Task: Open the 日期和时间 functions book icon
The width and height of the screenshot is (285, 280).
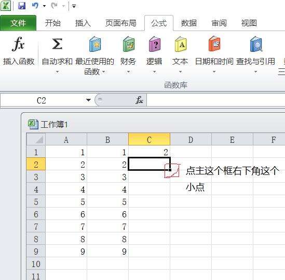Action: click(214, 44)
